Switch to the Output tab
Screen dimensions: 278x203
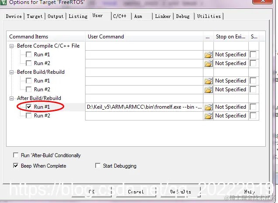(55, 16)
